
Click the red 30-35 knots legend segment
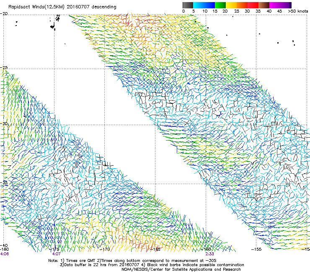[x=253, y=5]
